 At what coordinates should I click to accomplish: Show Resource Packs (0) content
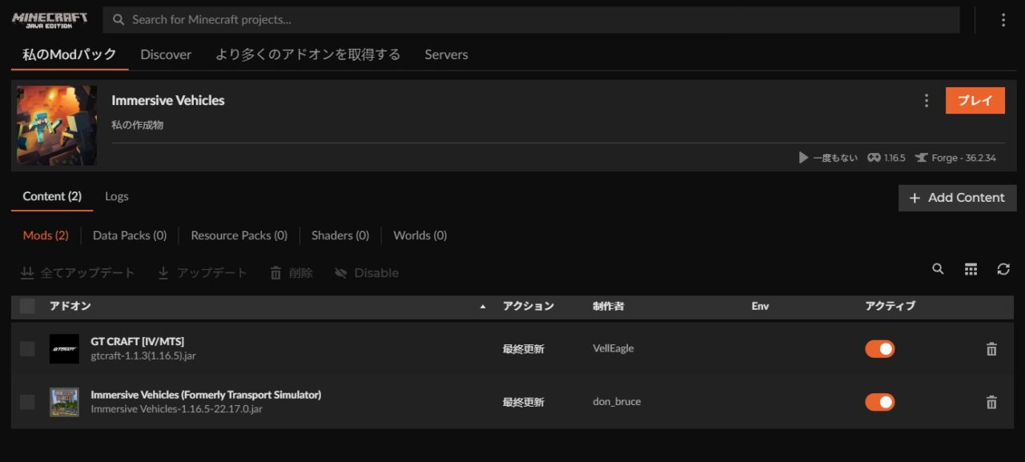[239, 235]
